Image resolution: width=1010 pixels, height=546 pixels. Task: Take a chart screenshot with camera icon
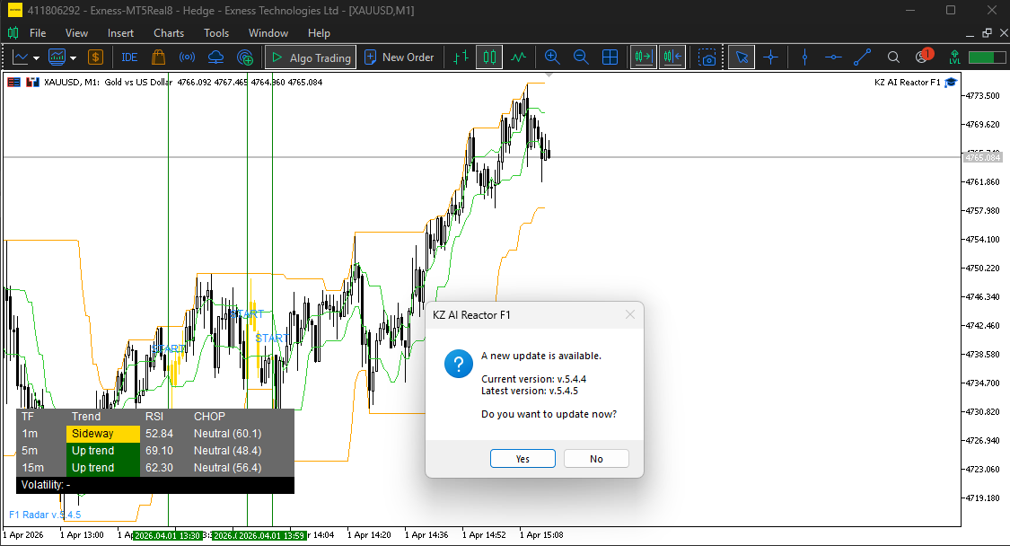point(708,57)
